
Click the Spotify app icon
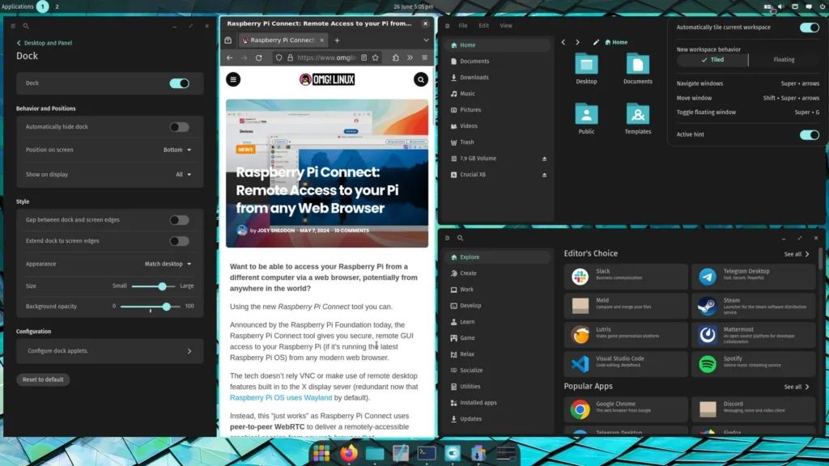708,364
